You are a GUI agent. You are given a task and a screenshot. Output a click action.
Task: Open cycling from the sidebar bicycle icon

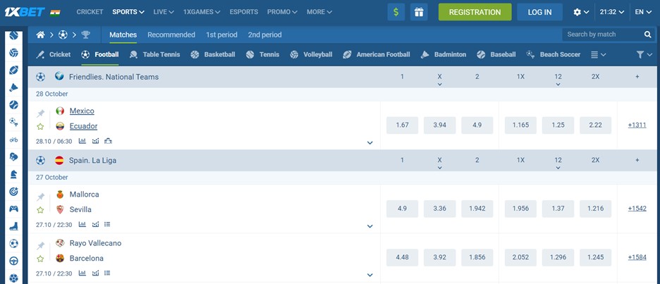[x=14, y=140]
